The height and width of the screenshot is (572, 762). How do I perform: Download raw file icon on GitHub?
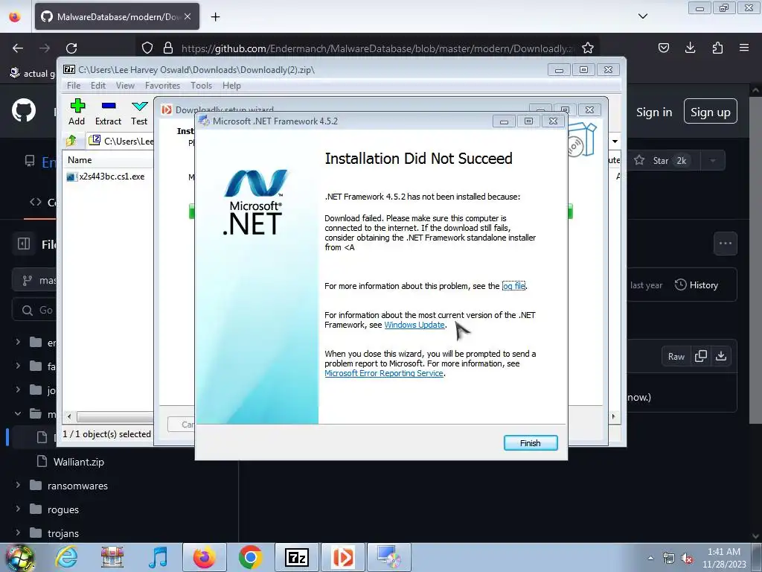(721, 357)
